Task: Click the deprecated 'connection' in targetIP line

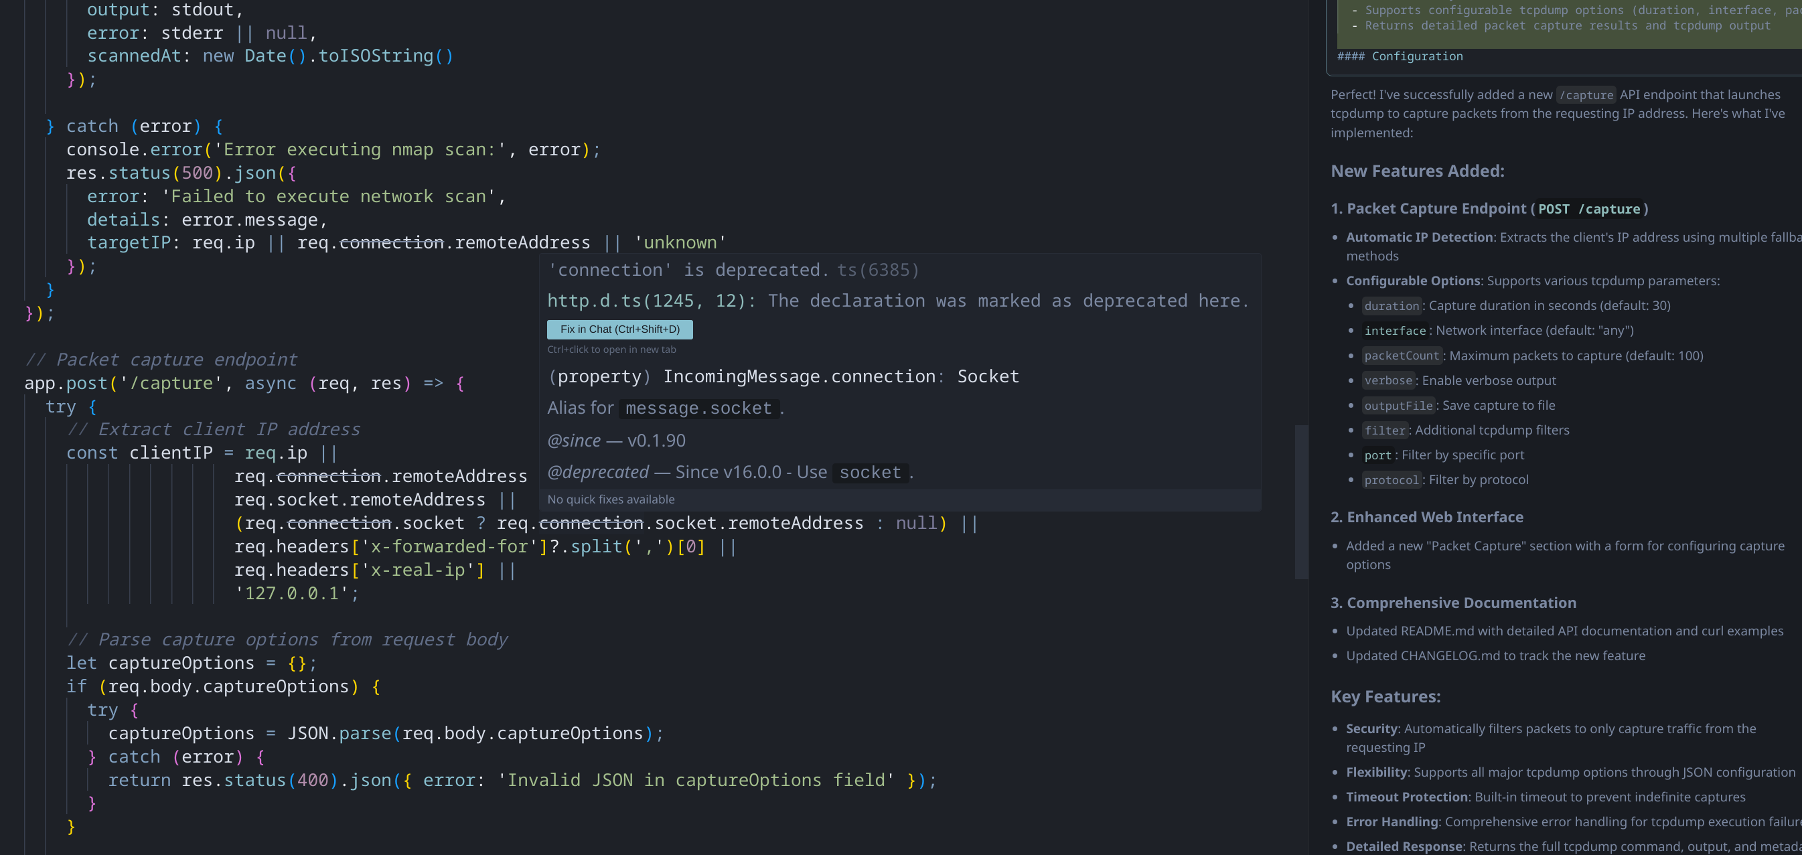Action: [391, 243]
